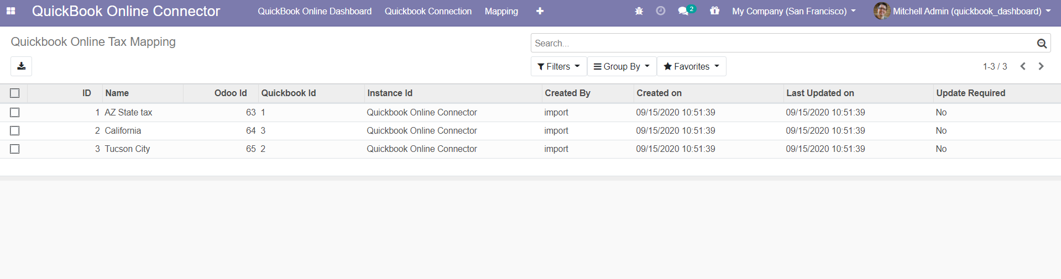Viewport: 1061px width, 279px height.
Task: Click Instance Id in Tucson City row
Action: 422,149
